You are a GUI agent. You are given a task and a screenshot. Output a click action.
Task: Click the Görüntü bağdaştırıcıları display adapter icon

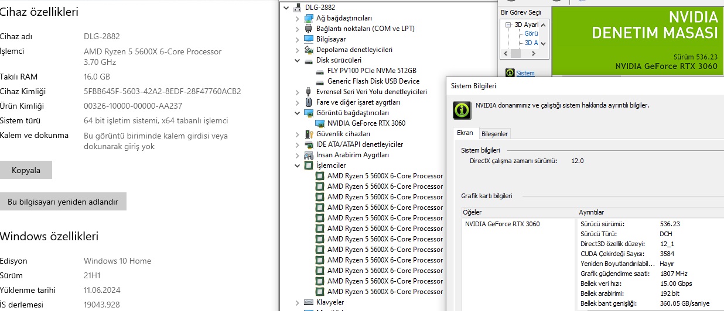(309, 113)
